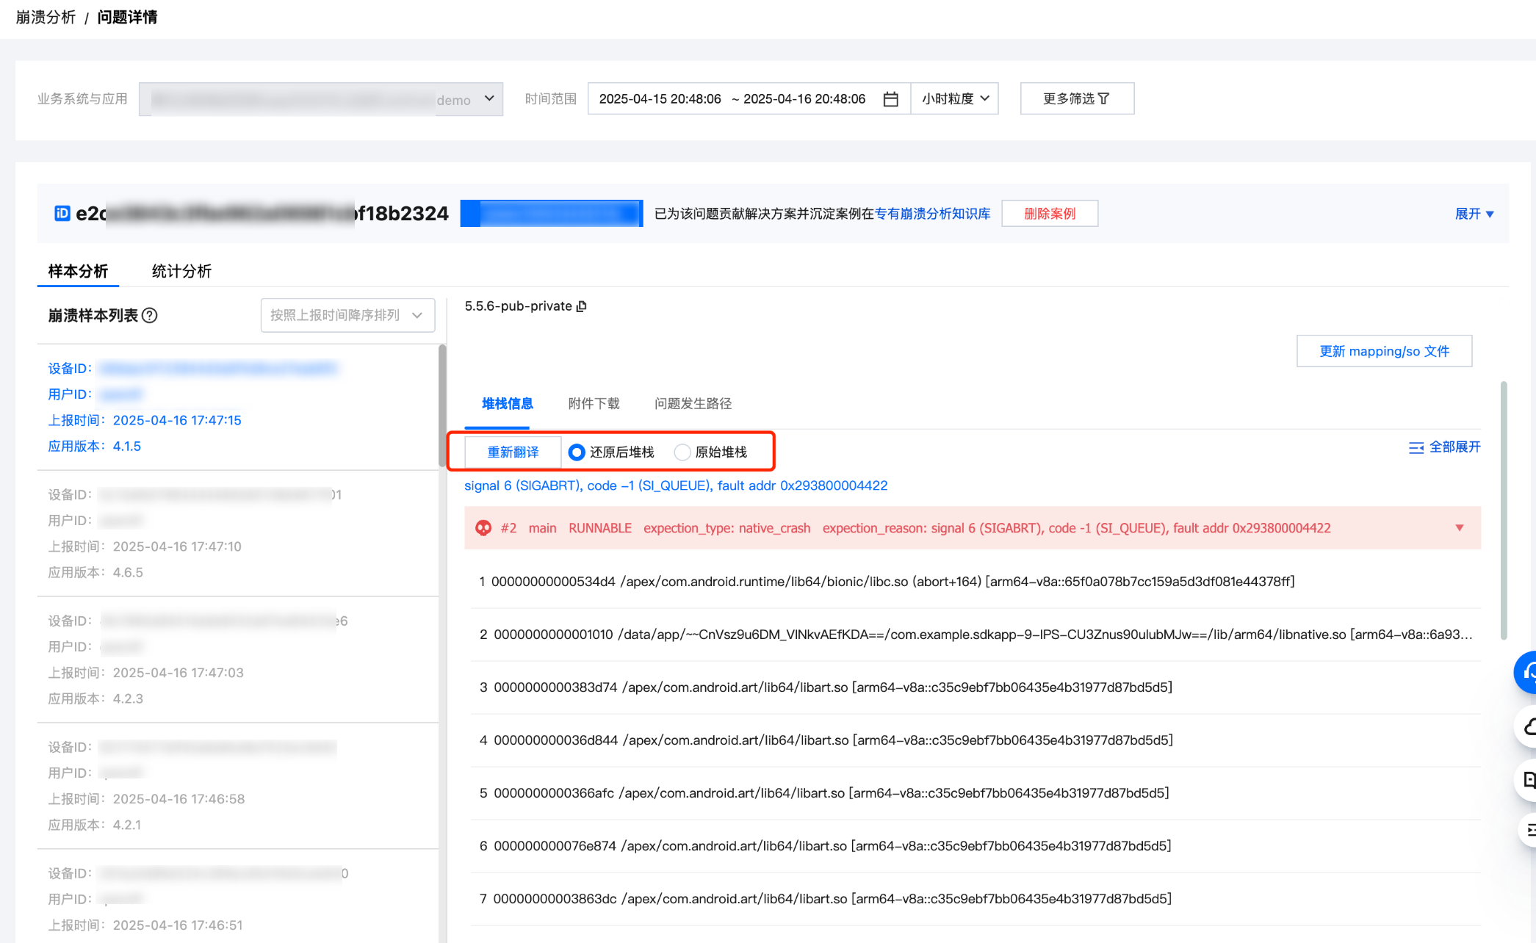
Task: Open the 专有崩溃分析知识库 link
Action: 932,214
